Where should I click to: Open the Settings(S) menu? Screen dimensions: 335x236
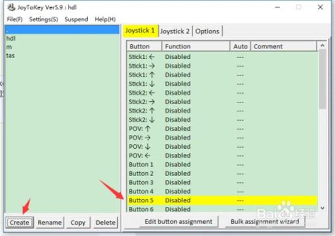tap(43, 19)
